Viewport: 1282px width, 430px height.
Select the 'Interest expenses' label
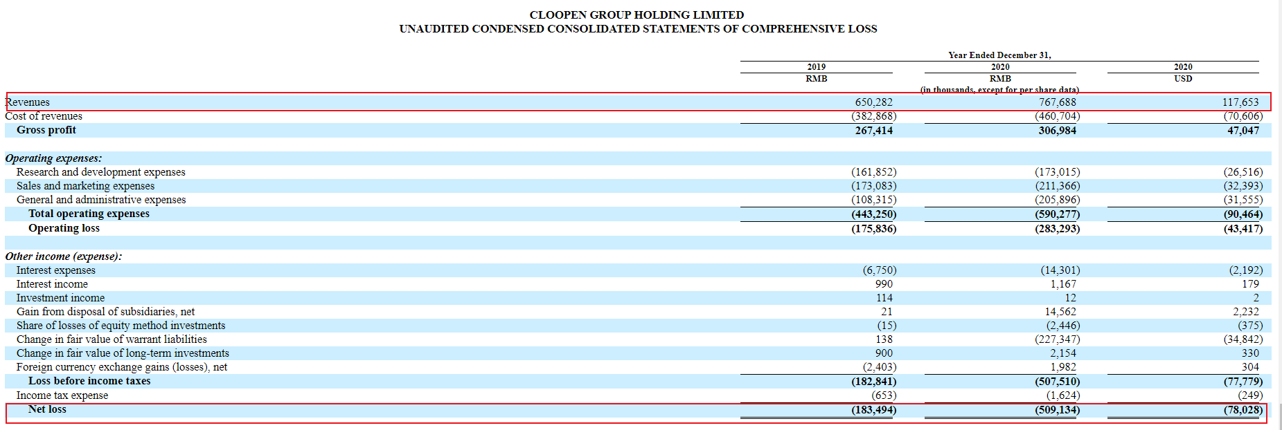(56, 270)
